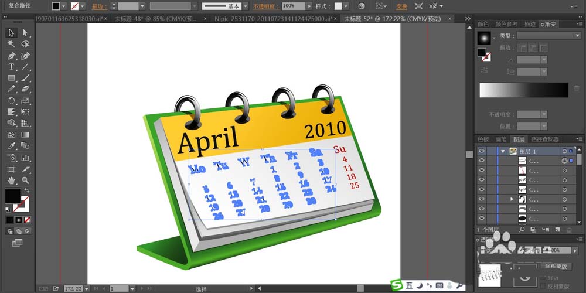Open the stroke weight dropdown

coord(142,6)
